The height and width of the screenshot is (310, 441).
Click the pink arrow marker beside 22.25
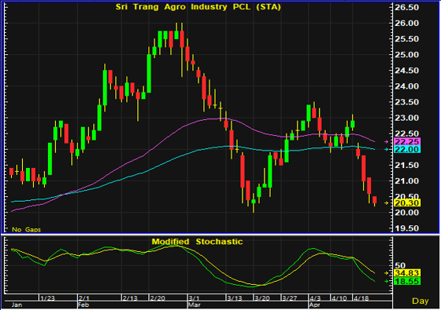[386, 141]
